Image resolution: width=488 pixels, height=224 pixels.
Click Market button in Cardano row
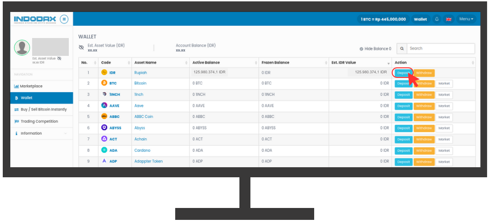(x=444, y=151)
